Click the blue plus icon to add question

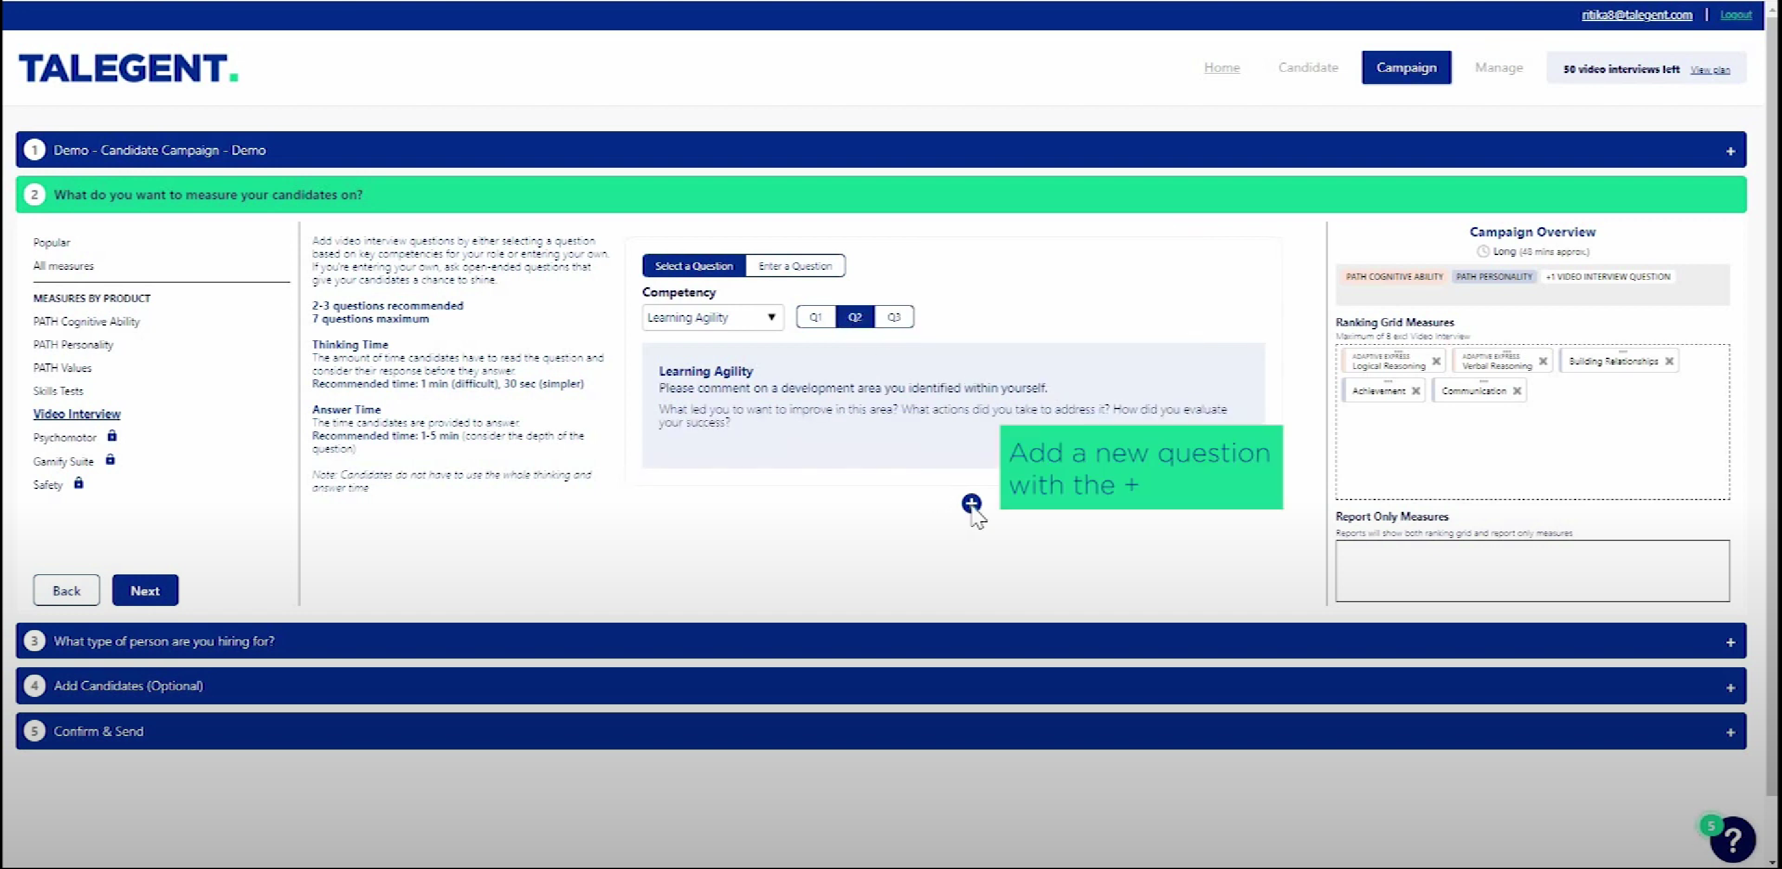[x=971, y=503]
